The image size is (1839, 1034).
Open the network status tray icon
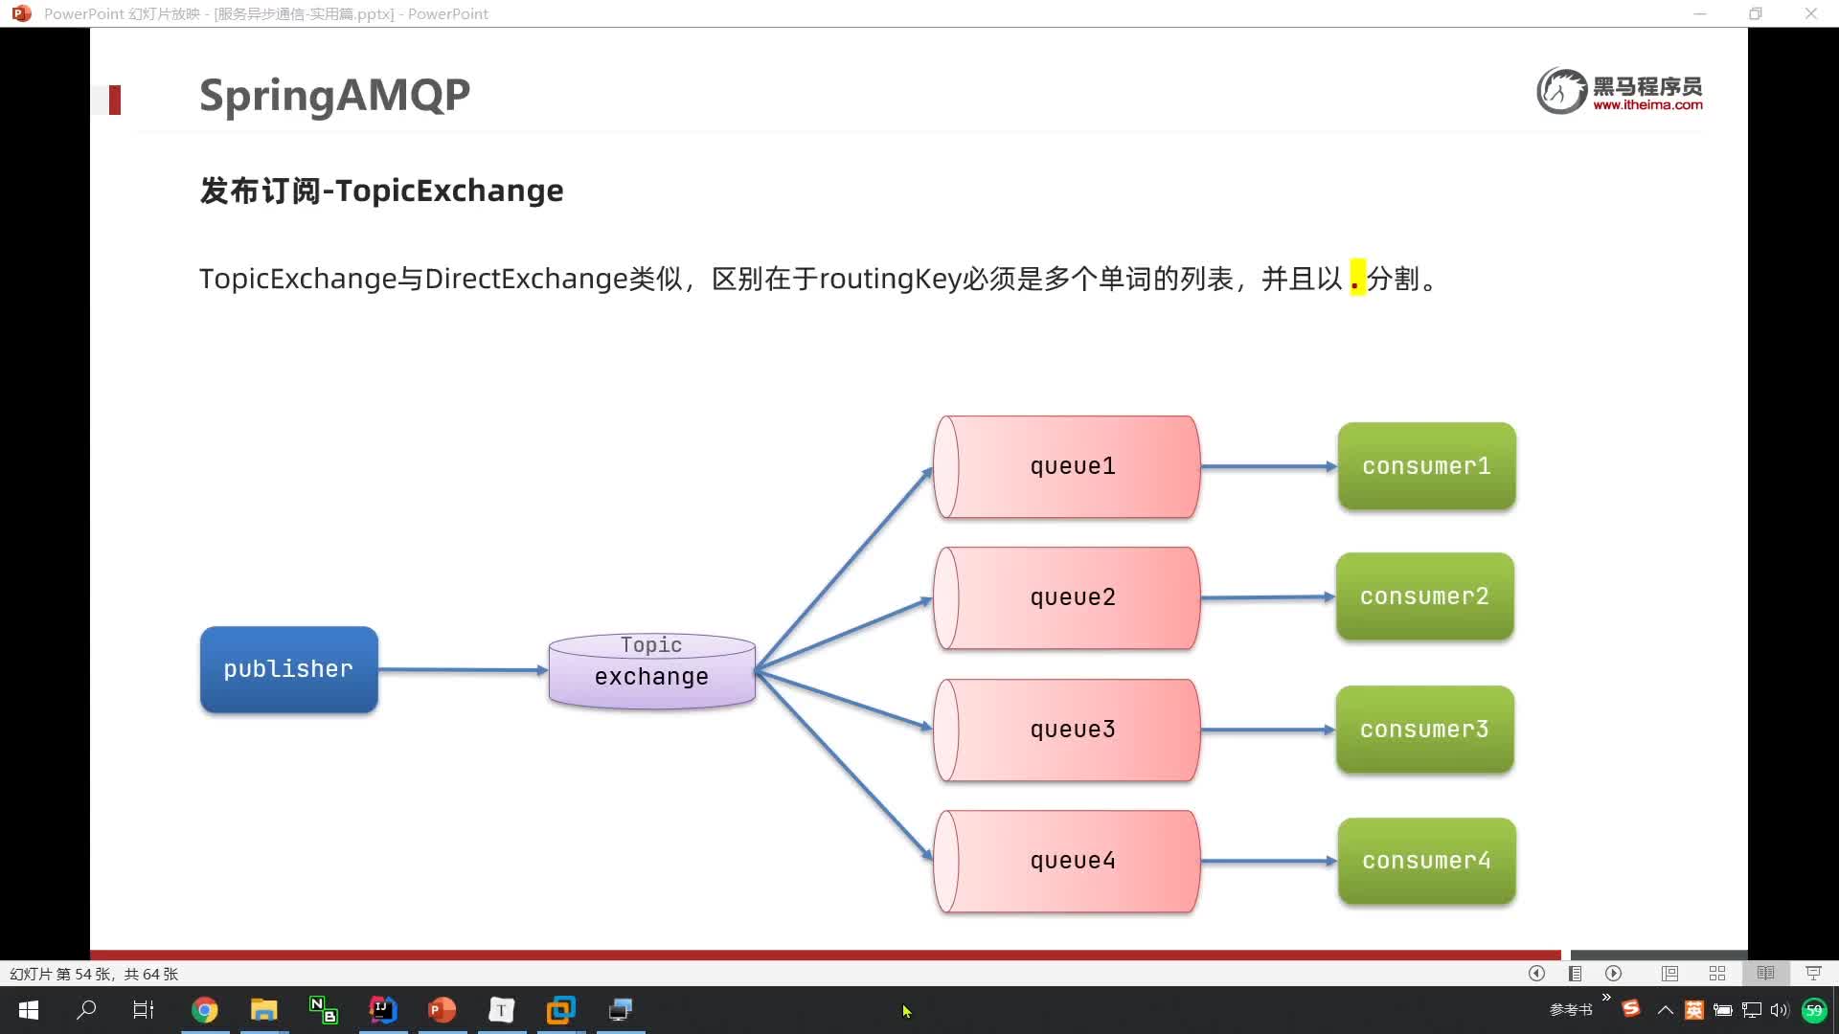coord(1752,1010)
